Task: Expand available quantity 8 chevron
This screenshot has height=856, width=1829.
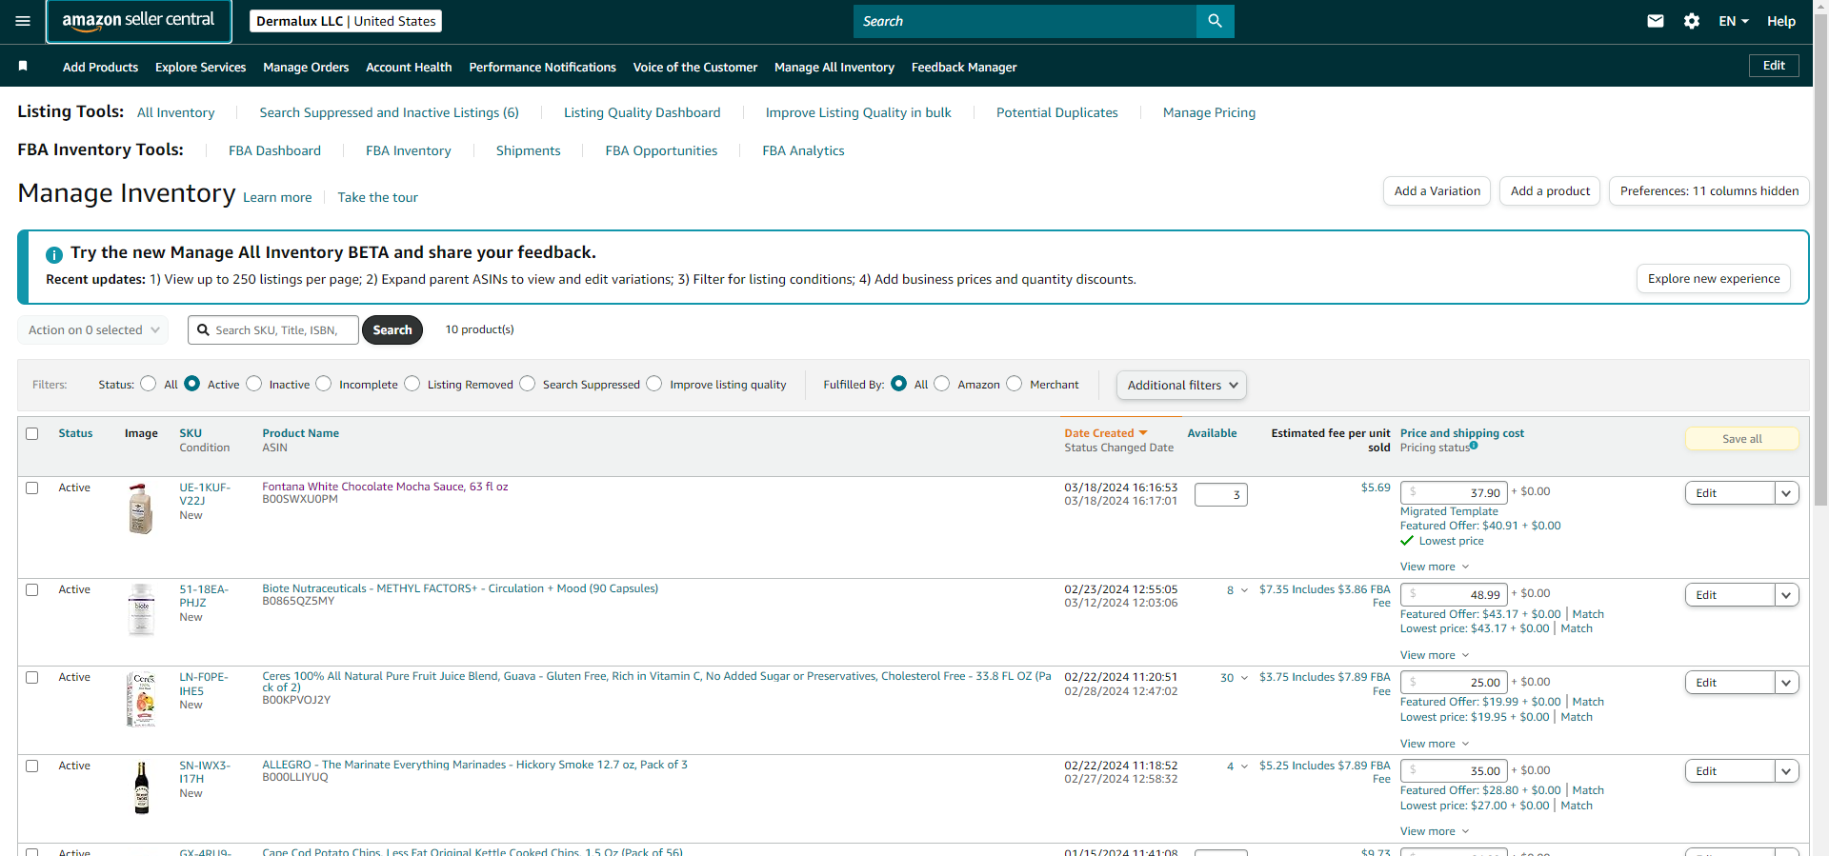Action: 1244,590
